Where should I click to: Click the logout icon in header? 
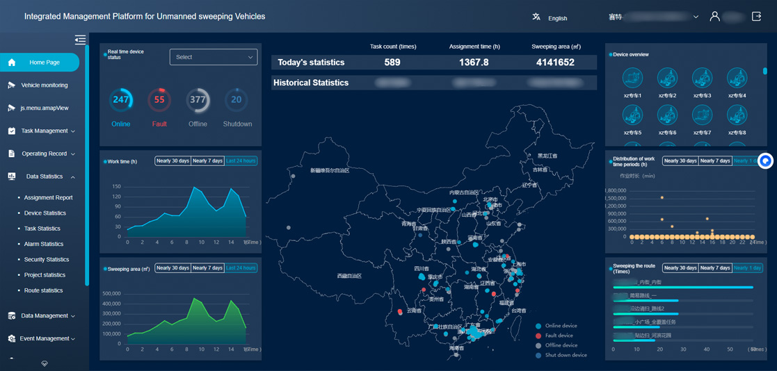pyautogui.click(x=757, y=17)
